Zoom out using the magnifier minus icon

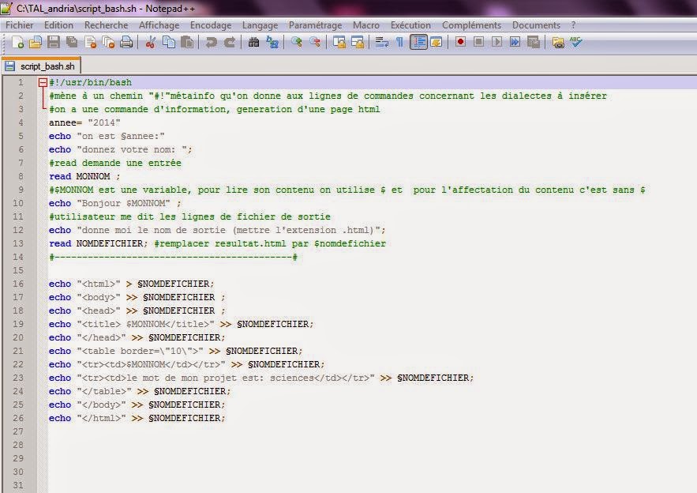point(315,43)
